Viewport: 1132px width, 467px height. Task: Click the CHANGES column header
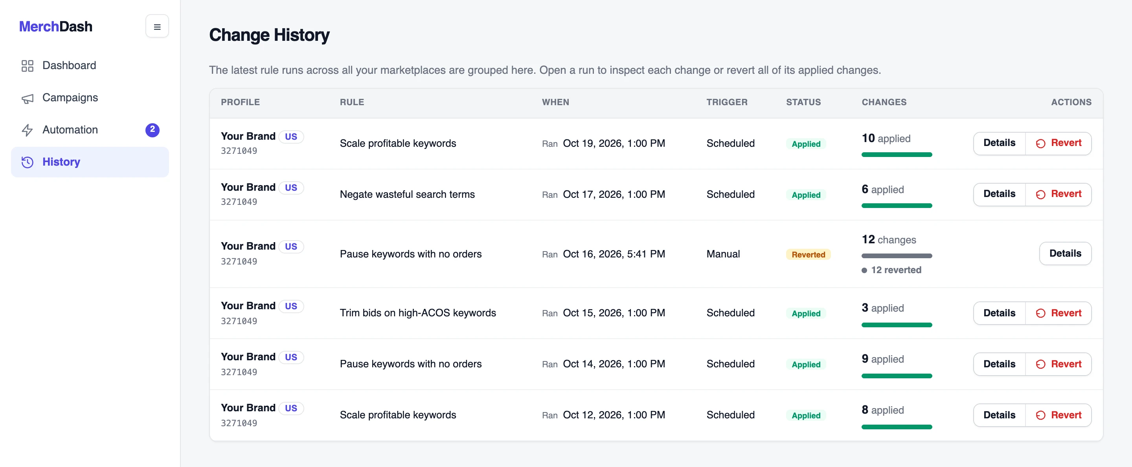884,102
